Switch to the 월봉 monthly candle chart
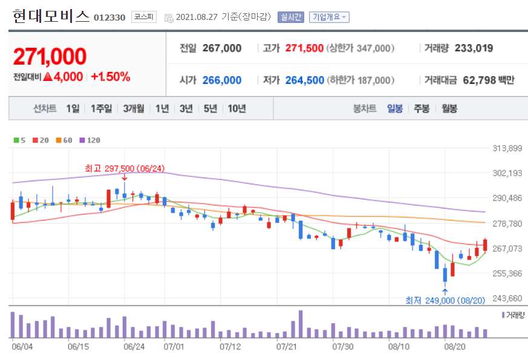 449,109
